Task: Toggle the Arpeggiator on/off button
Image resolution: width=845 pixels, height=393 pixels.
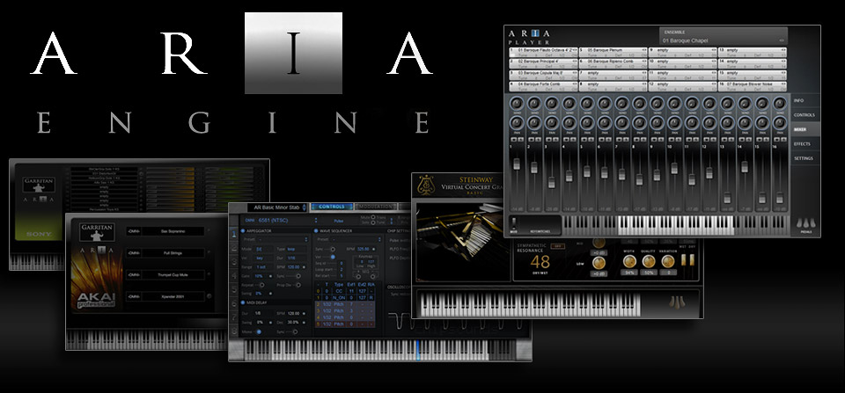Action: [x=243, y=230]
